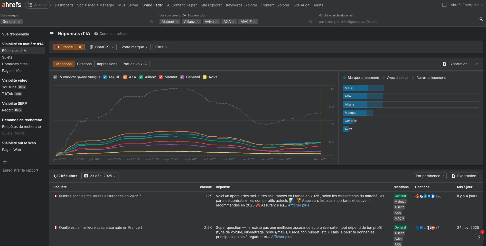Click the calendar icon on the date selector
486x246 pixels.
point(86,176)
